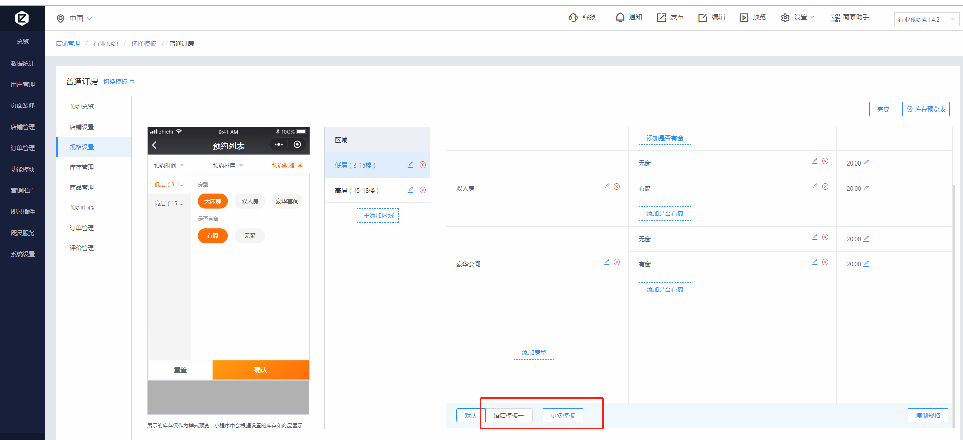Click the orange 确认 button in preview
The height and width of the screenshot is (440, 963).
[261, 370]
